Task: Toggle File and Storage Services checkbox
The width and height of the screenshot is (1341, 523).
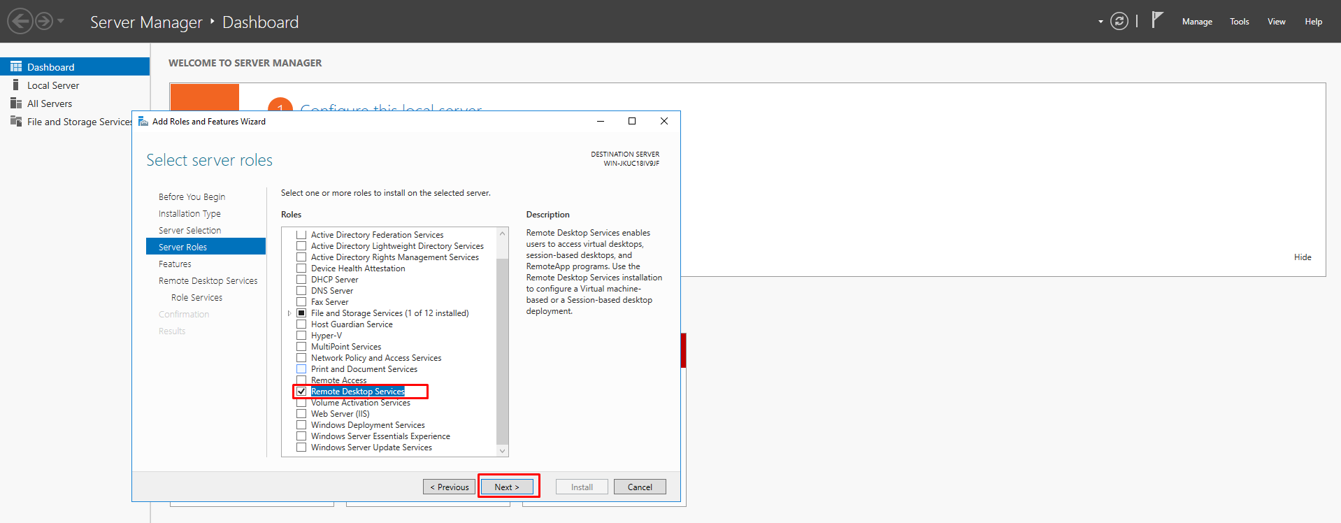Action: pyautogui.click(x=301, y=313)
